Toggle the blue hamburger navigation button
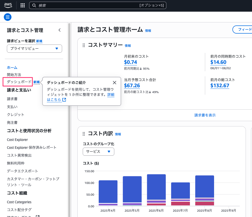252x217 pixels. 8,17
